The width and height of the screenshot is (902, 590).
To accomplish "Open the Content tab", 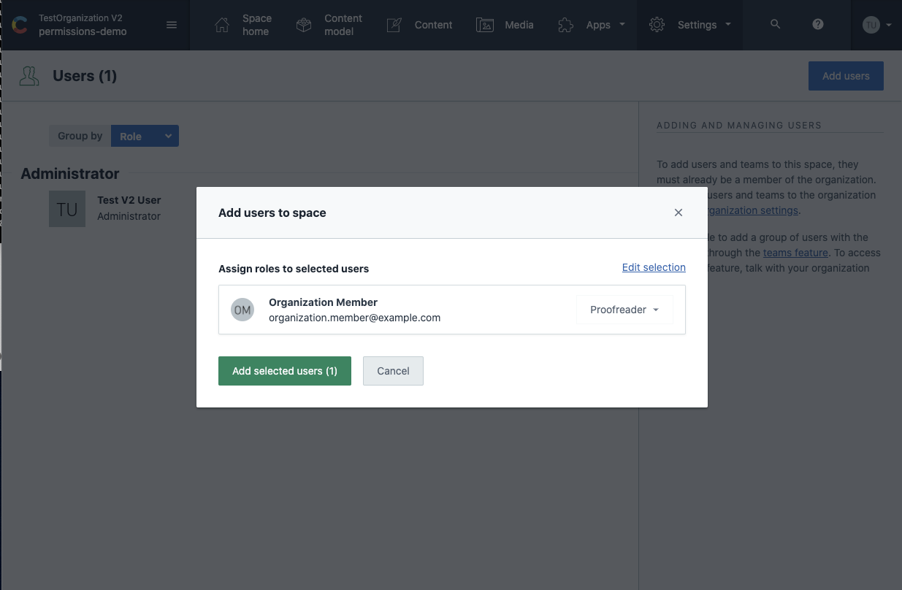I will (x=433, y=25).
